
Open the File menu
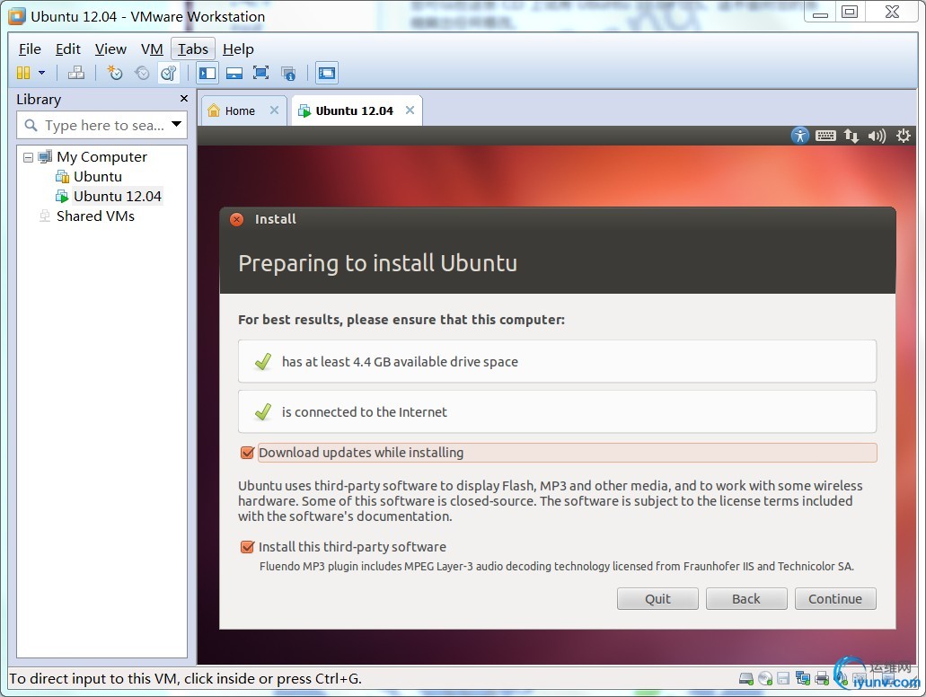[30, 49]
